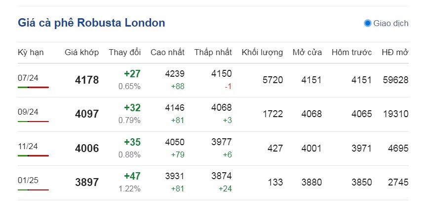Viewport: 427px width, 217px height.
Task: Select the Thấp nhất column header
Action: click(x=213, y=53)
